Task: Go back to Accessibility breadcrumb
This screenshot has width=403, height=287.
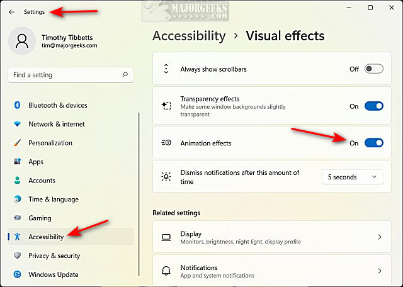Action: tap(189, 36)
